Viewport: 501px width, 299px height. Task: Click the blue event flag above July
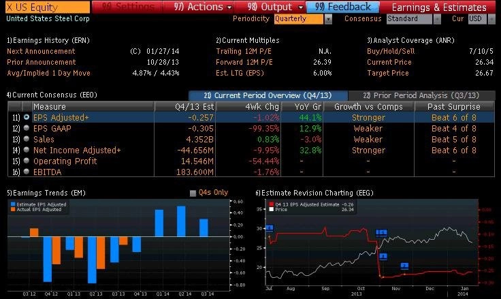tap(270, 228)
